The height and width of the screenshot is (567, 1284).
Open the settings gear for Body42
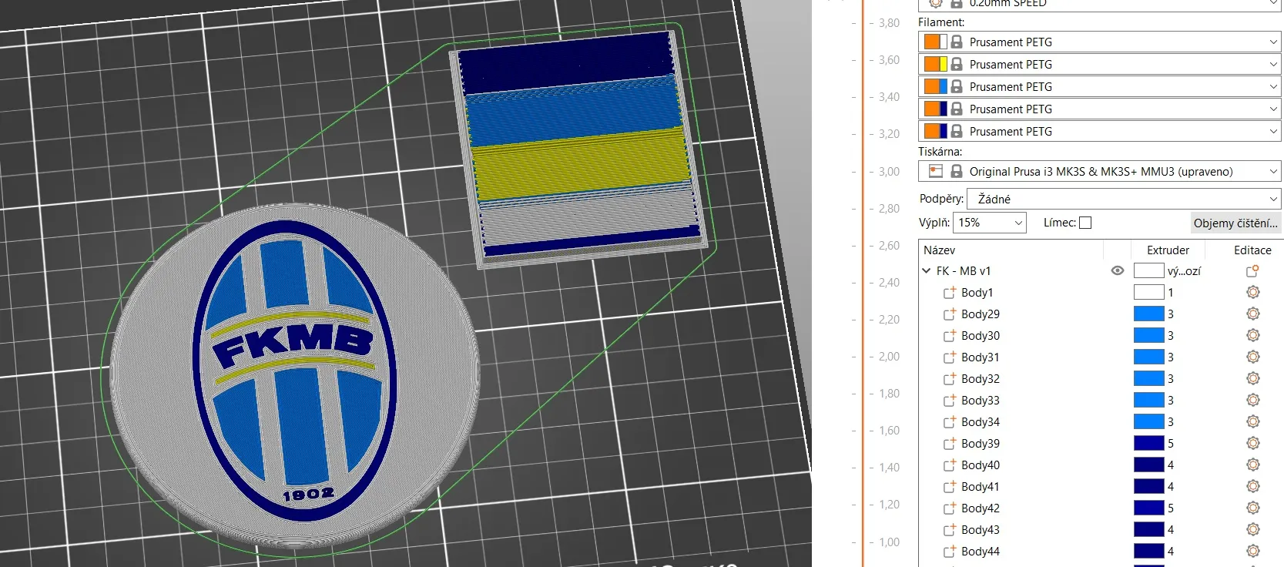[1253, 508]
